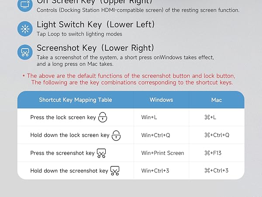Screen dimensions: 262x197
Task: Click the Screenshot Key scissors icon
Action: pyautogui.click(x=25, y=52)
